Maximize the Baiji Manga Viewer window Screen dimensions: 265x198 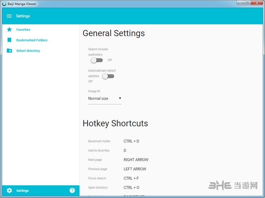click(247, 3)
